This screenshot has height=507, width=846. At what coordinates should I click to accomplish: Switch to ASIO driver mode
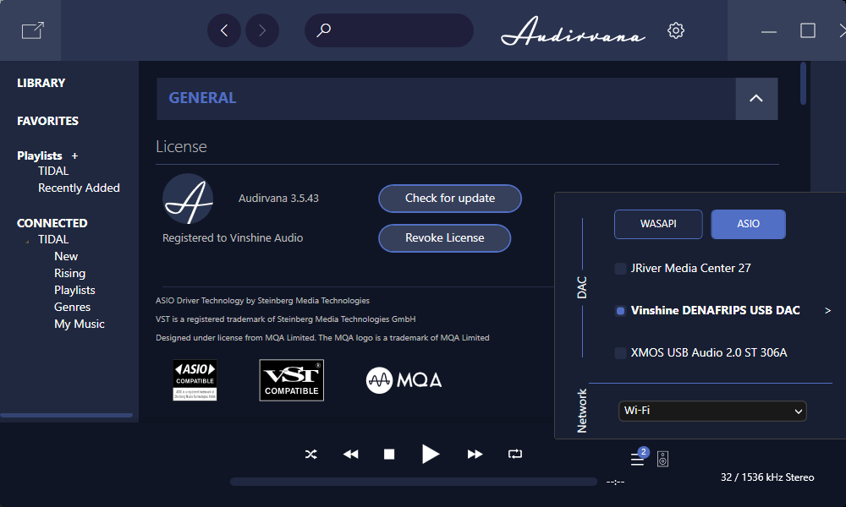tap(749, 224)
